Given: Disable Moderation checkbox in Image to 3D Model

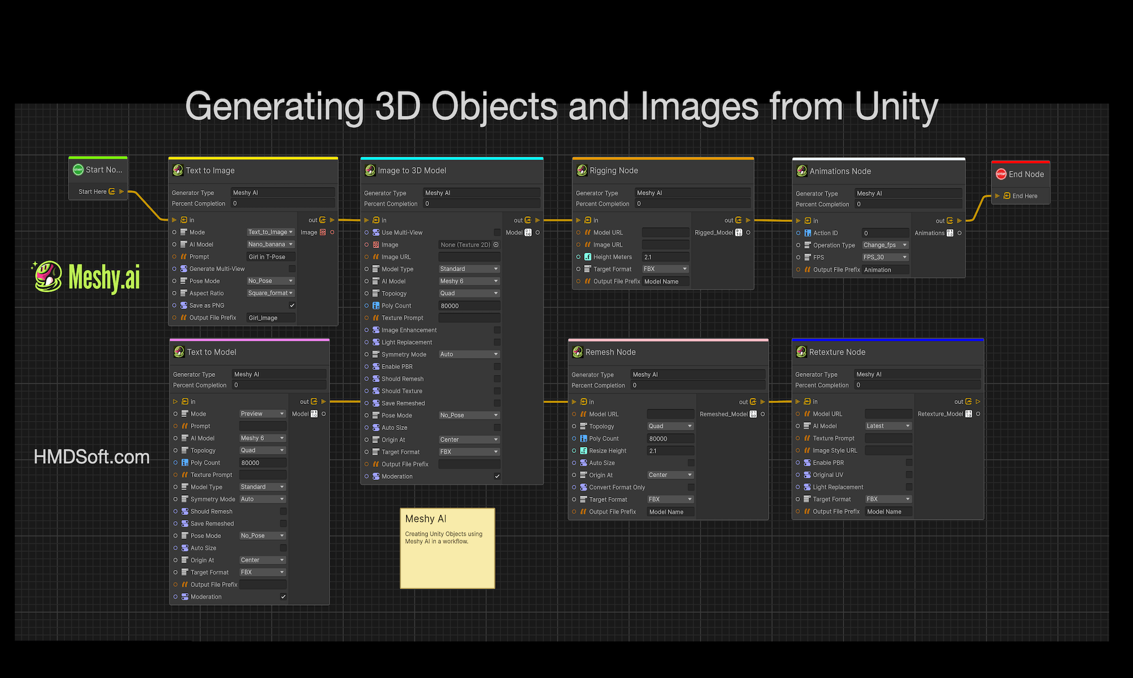Looking at the screenshot, I should (x=497, y=477).
